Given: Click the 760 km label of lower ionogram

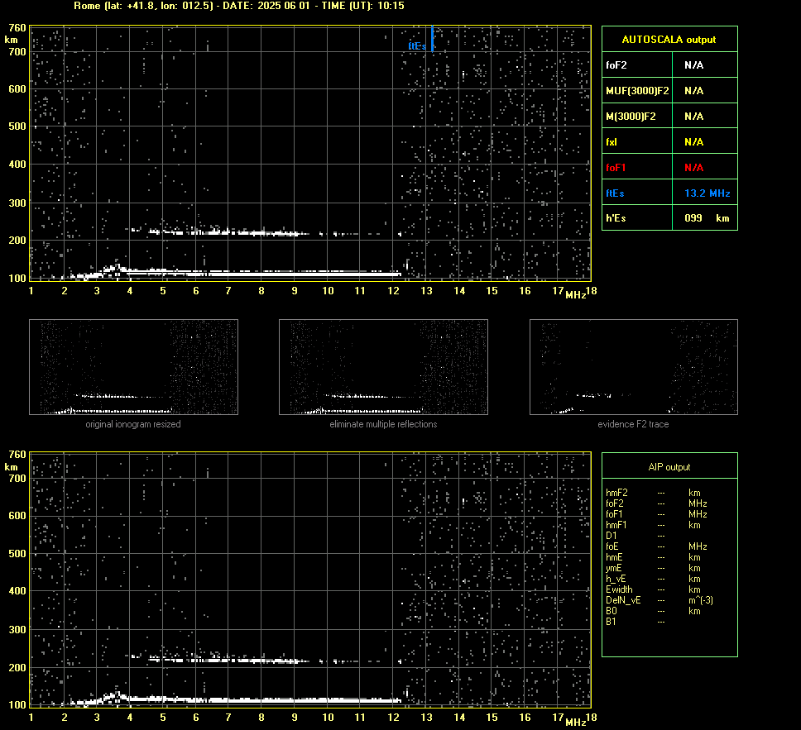Looking at the screenshot, I should [17, 455].
